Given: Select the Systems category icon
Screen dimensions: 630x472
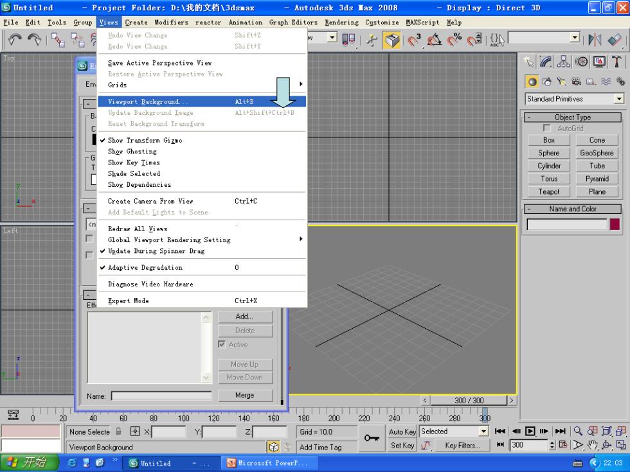Looking at the screenshot, I should [x=620, y=82].
